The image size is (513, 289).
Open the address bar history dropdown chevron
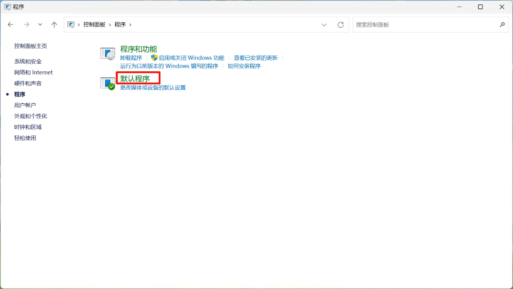pos(324,24)
